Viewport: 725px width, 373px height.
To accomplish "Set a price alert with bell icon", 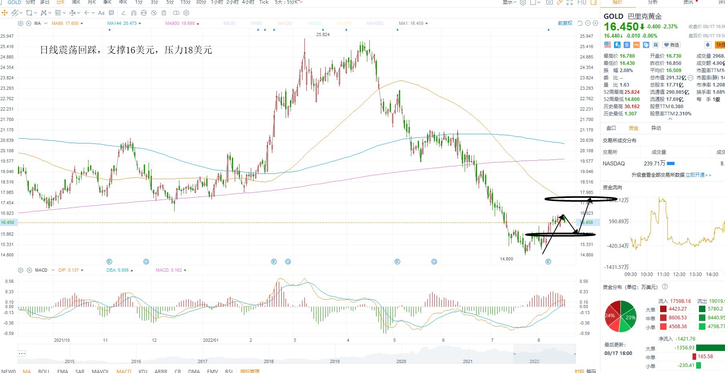I will pos(708,45).
